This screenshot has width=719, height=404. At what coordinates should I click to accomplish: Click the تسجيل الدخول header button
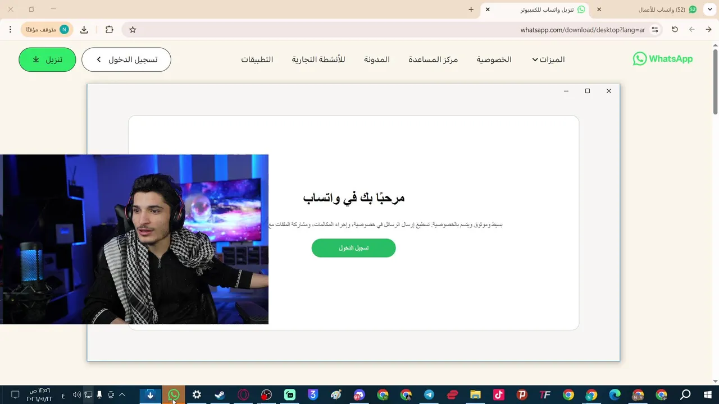click(126, 59)
